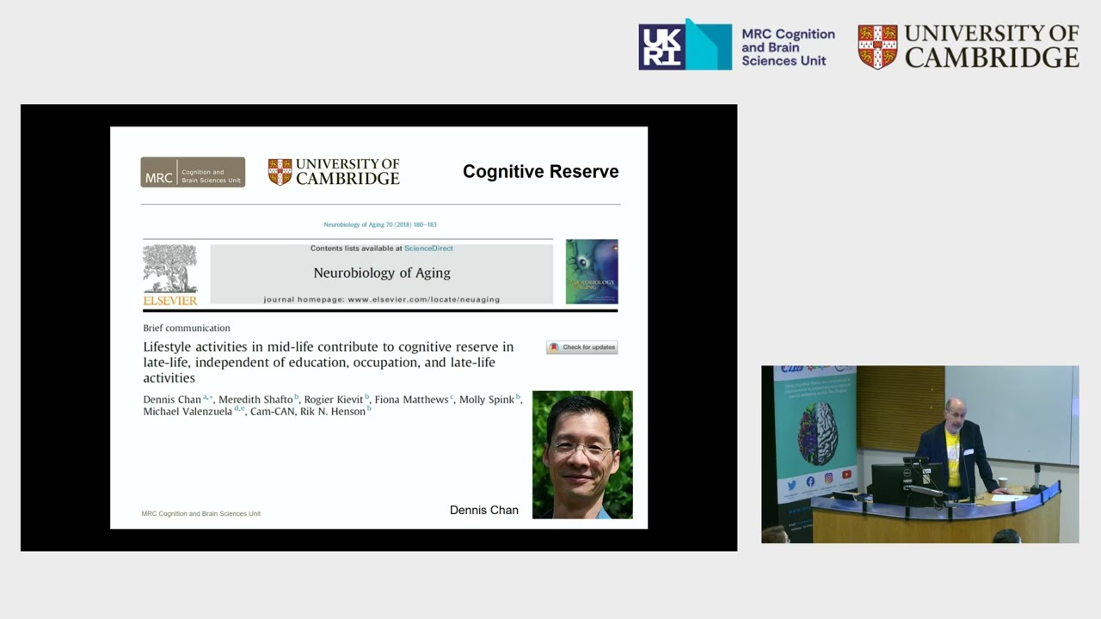This screenshot has height=619, width=1101.
Task: Click the Check for updates button
Action: coord(582,347)
